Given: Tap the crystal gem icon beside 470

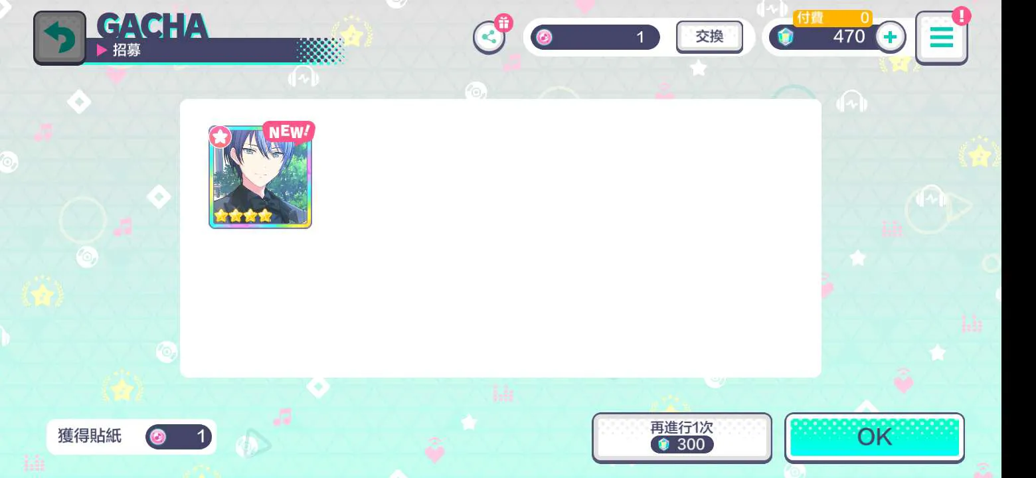Looking at the screenshot, I should coord(785,37).
